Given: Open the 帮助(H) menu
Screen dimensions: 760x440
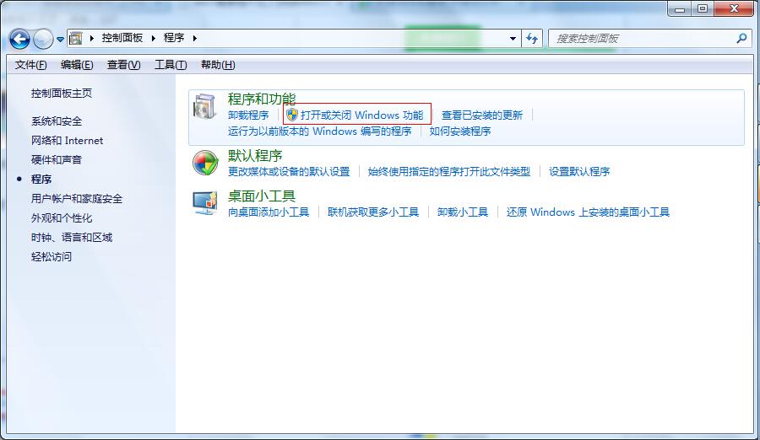Looking at the screenshot, I should [218, 65].
